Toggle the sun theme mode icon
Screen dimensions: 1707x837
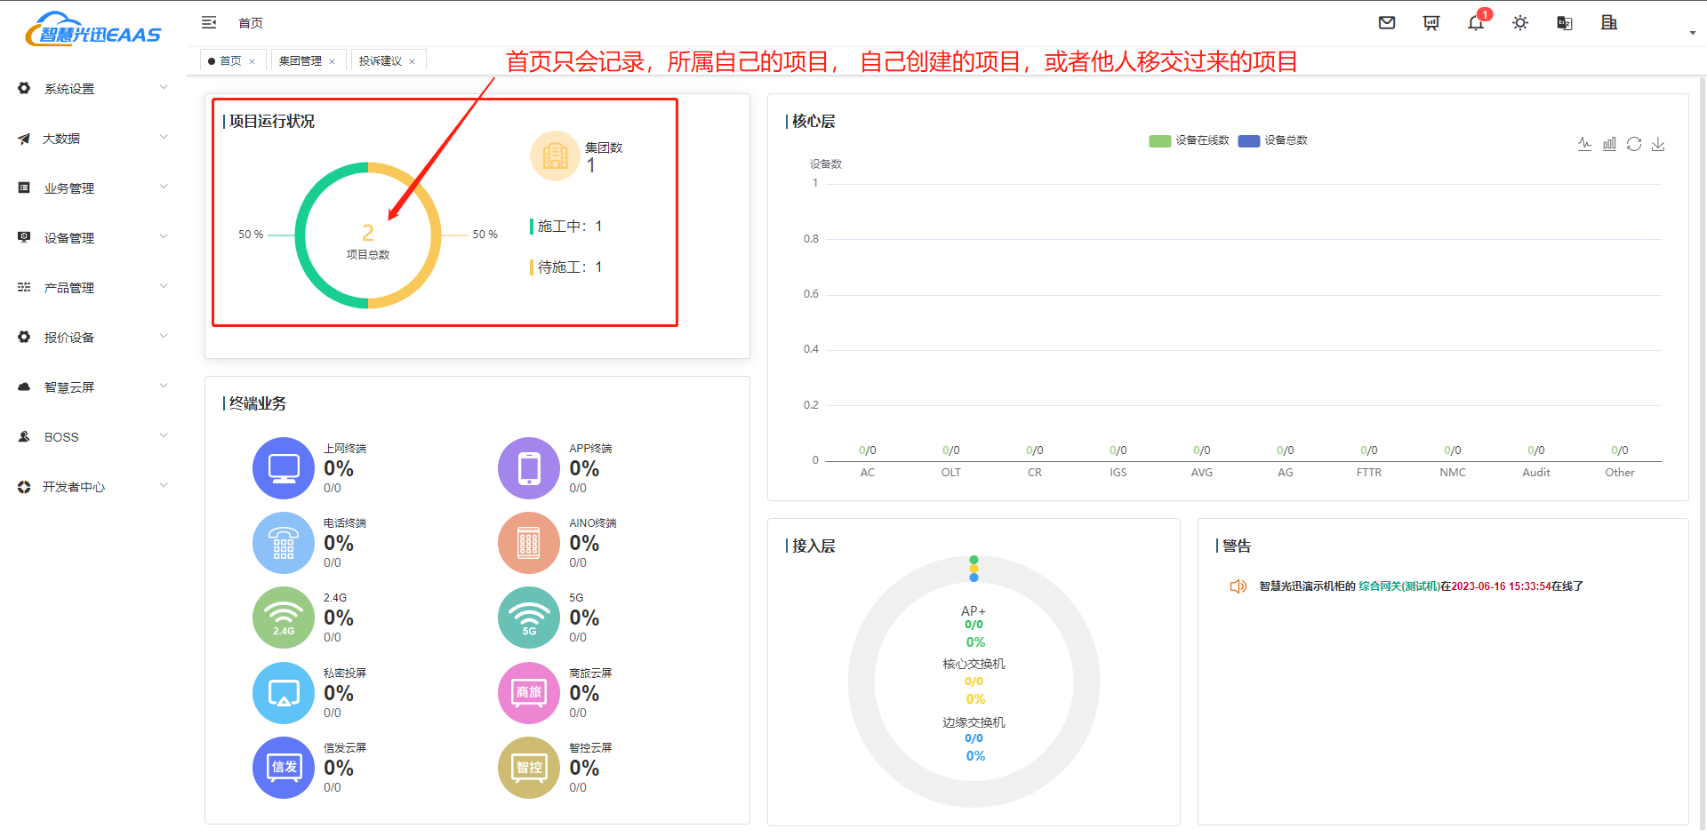(1520, 23)
